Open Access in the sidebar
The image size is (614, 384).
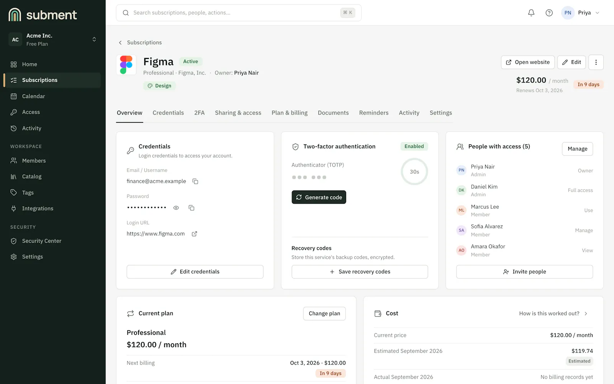[53, 112]
